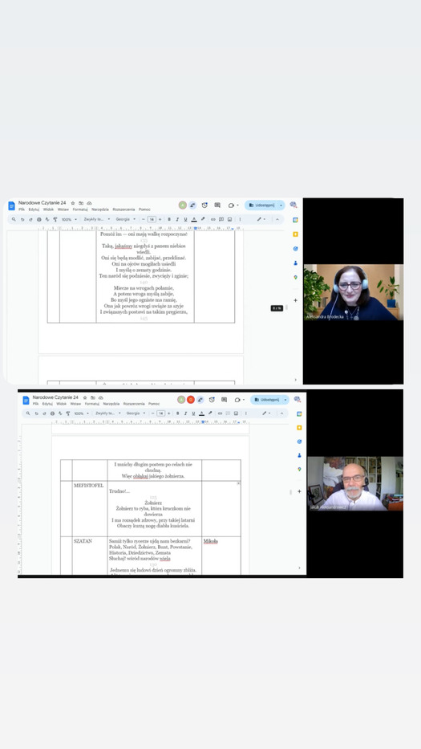Image resolution: width=421 pixels, height=749 pixels.
Task: Select Jakub Aleksandrowicz's video thumbnail
Action: click(x=355, y=483)
